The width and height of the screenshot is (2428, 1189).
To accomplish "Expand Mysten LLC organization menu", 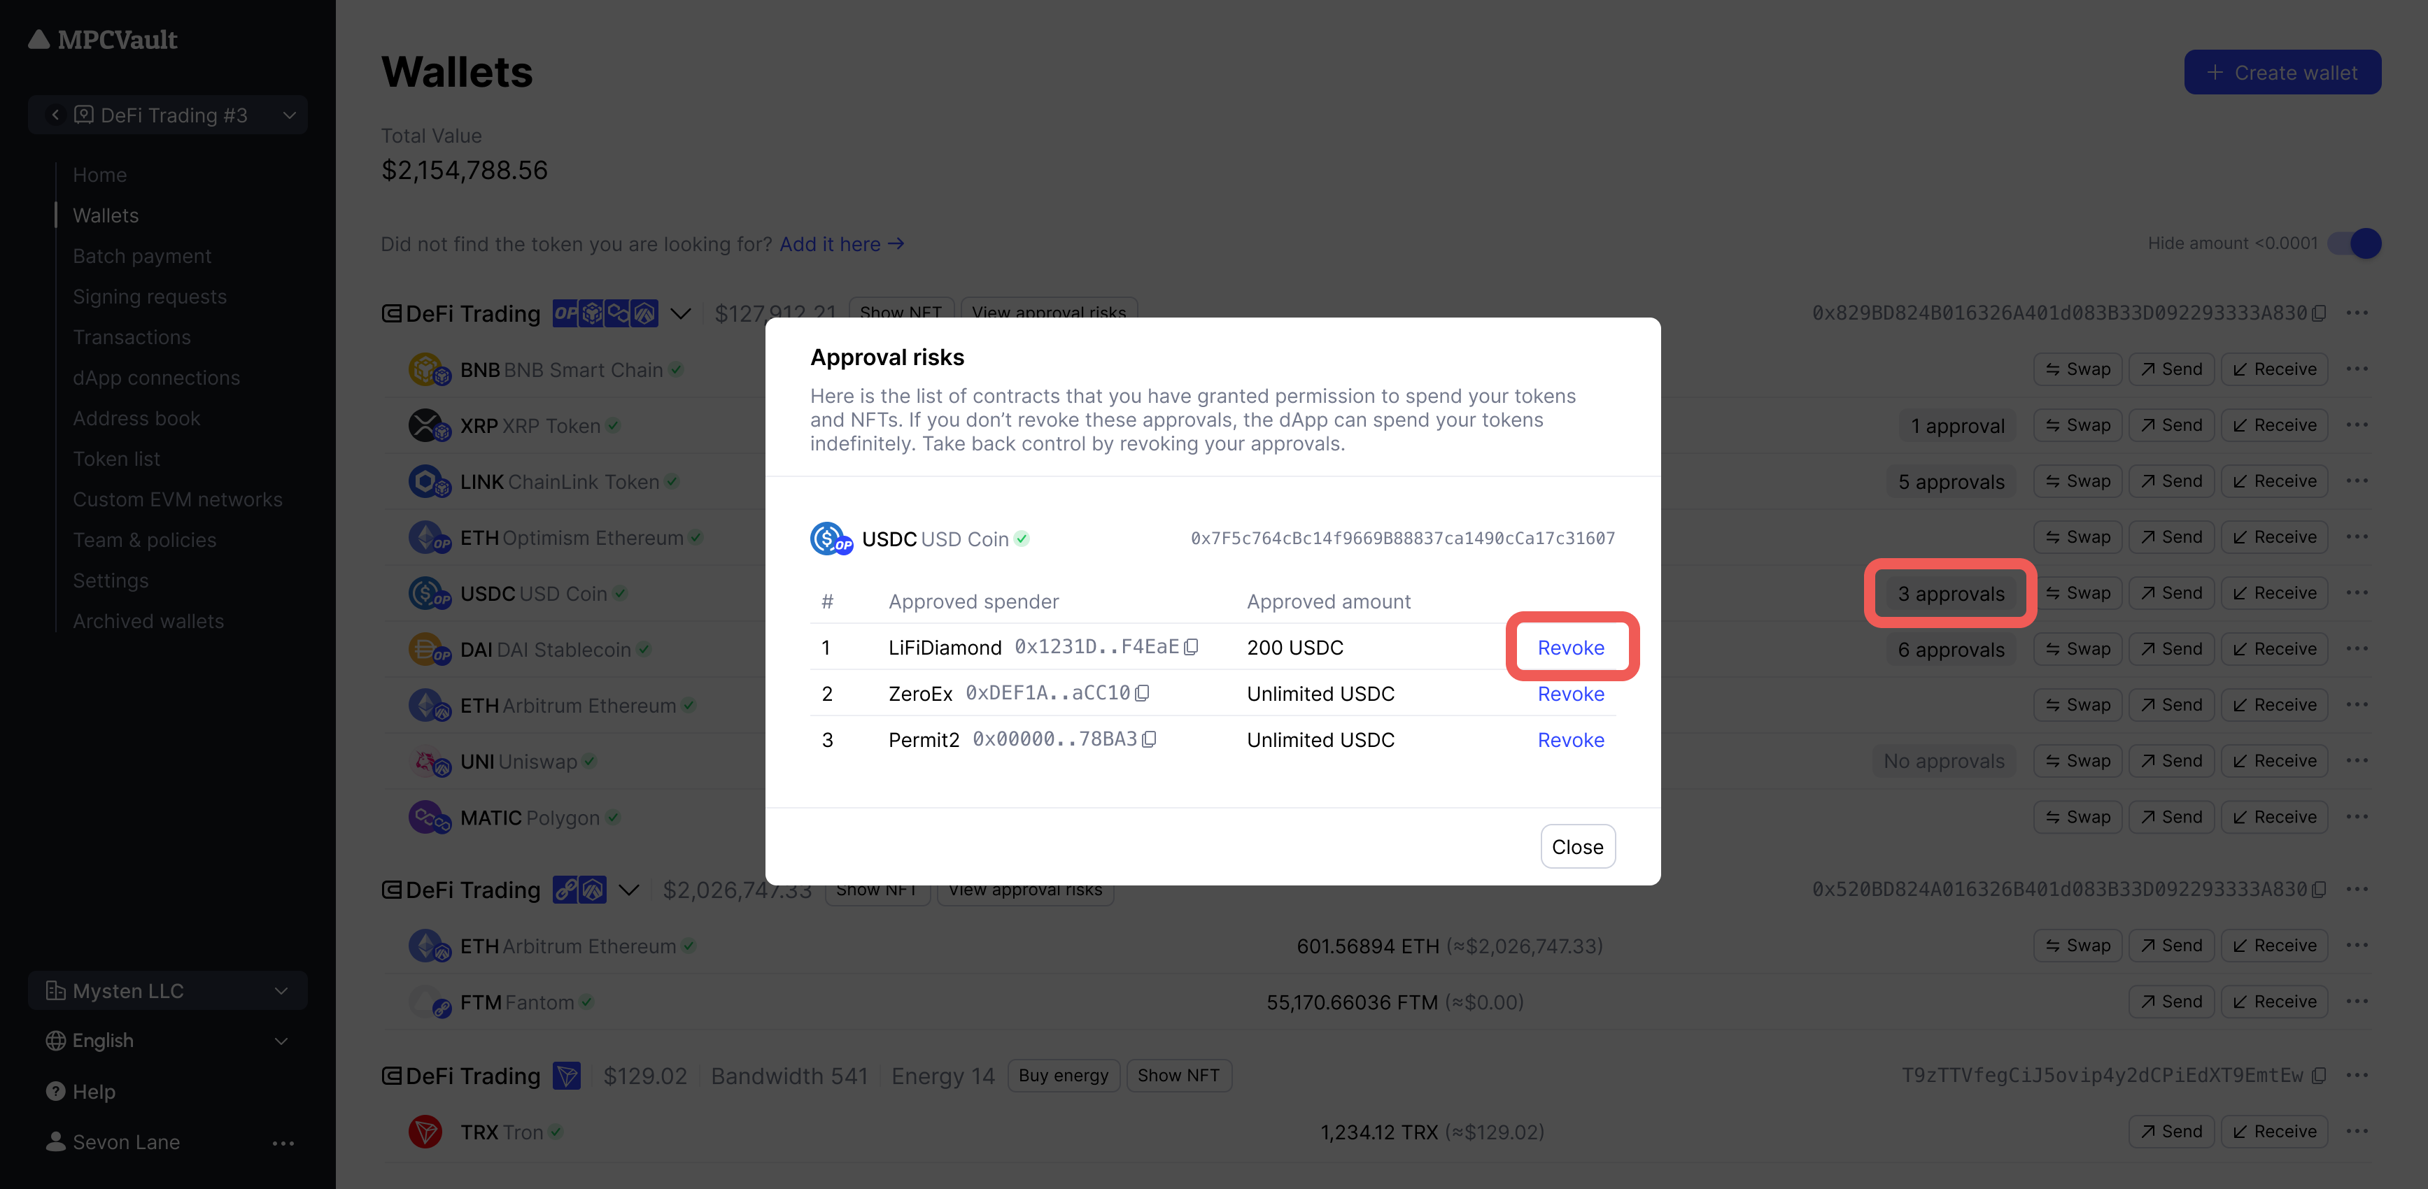I will tap(167, 989).
